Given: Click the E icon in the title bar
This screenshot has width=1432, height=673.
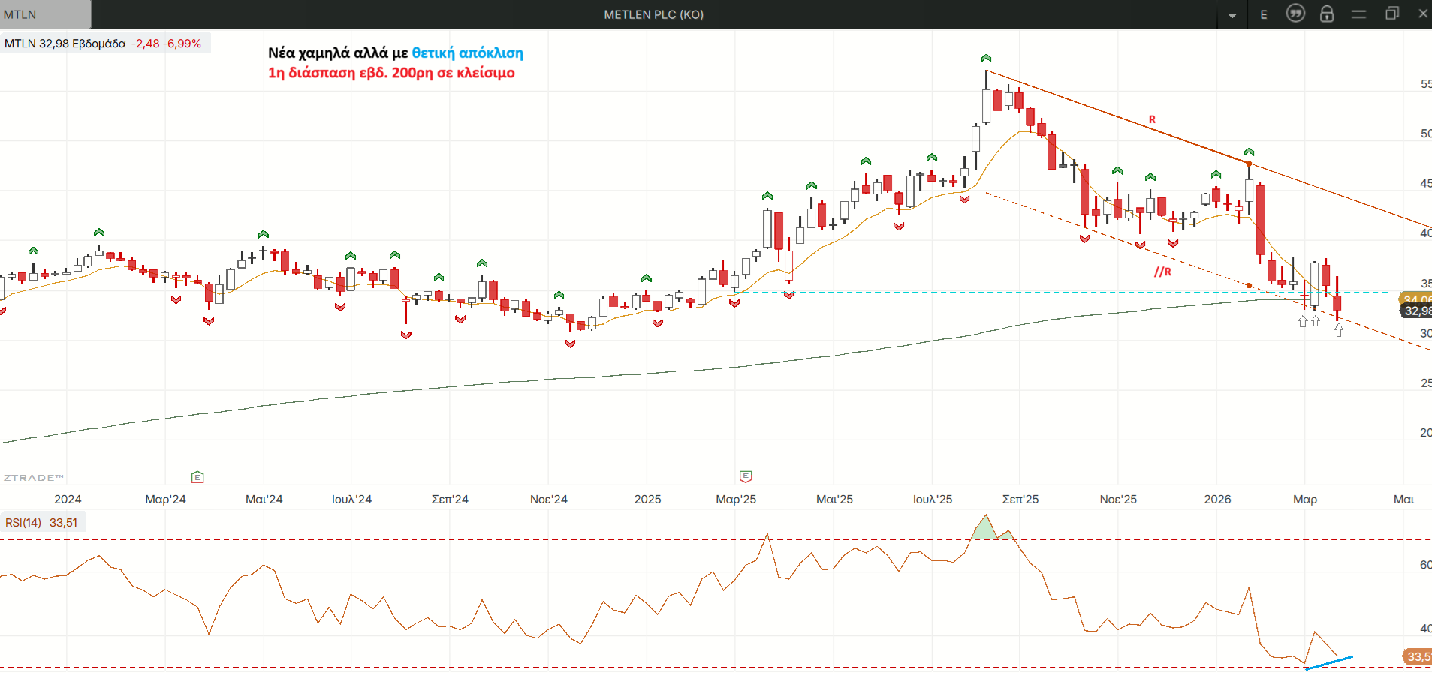Looking at the screenshot, I should click(x=1264, y=14).
